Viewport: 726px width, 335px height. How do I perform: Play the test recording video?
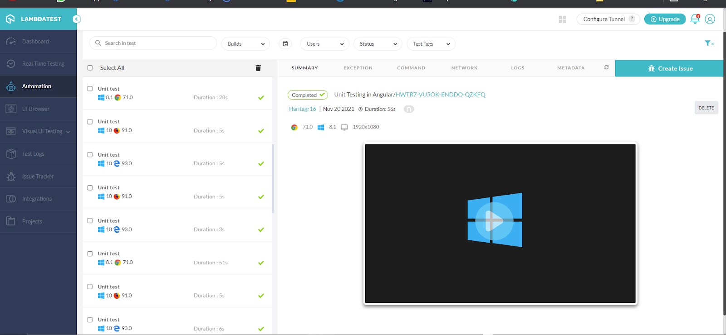click(495, 221)
